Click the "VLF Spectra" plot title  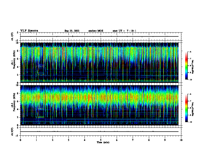coord(29,31)
